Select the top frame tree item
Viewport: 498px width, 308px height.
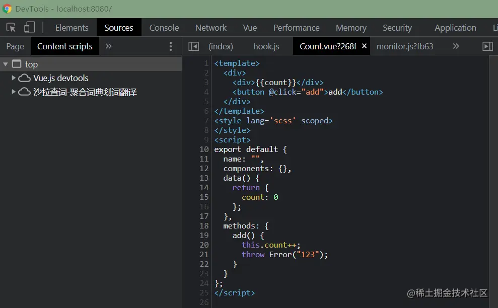coord(91,64)
